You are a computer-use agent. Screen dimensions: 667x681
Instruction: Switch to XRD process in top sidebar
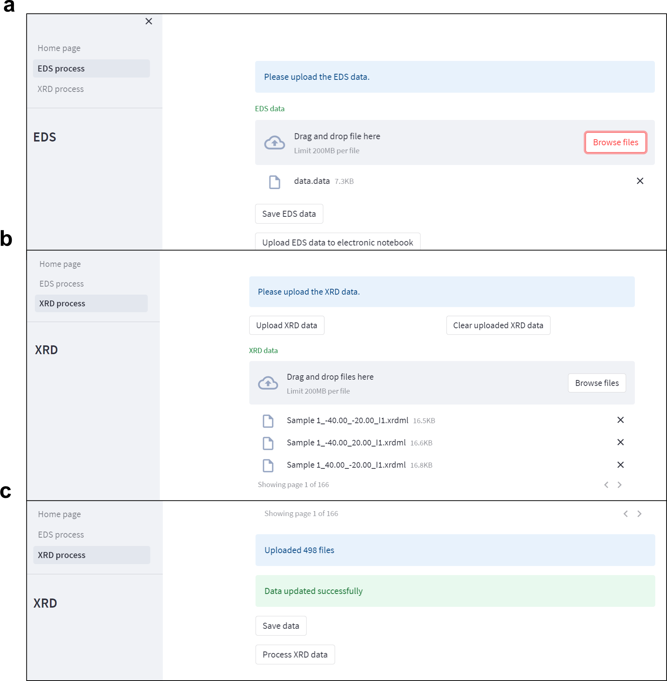(61, 89)
